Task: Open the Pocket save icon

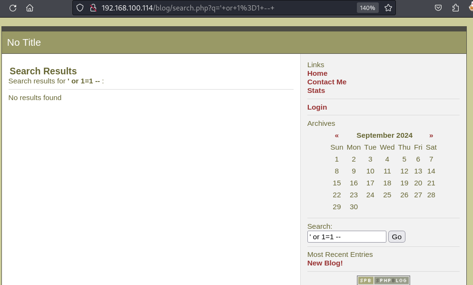Action: click(x=438, y=8)
